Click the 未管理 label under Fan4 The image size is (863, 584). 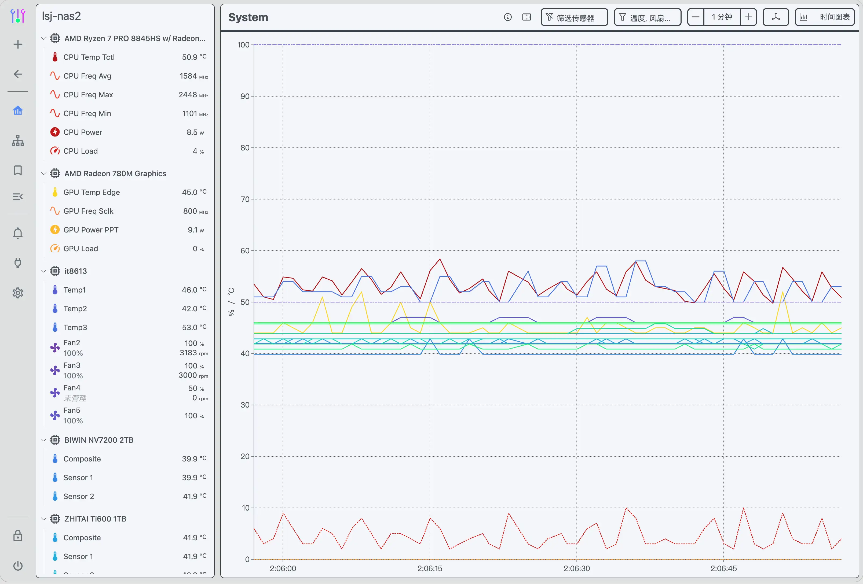(75, 398)
